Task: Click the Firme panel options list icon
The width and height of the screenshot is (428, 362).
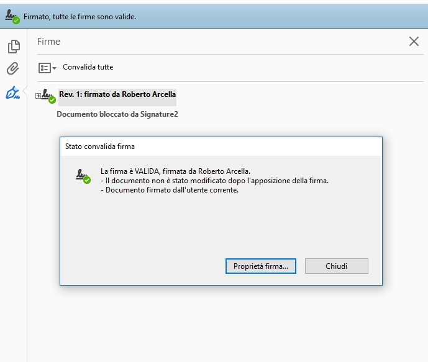Action: (x=44, y=68)
